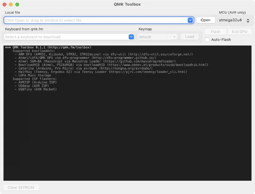
Task: Click the Supported bootloaders line
Action: tap(34, 51)
